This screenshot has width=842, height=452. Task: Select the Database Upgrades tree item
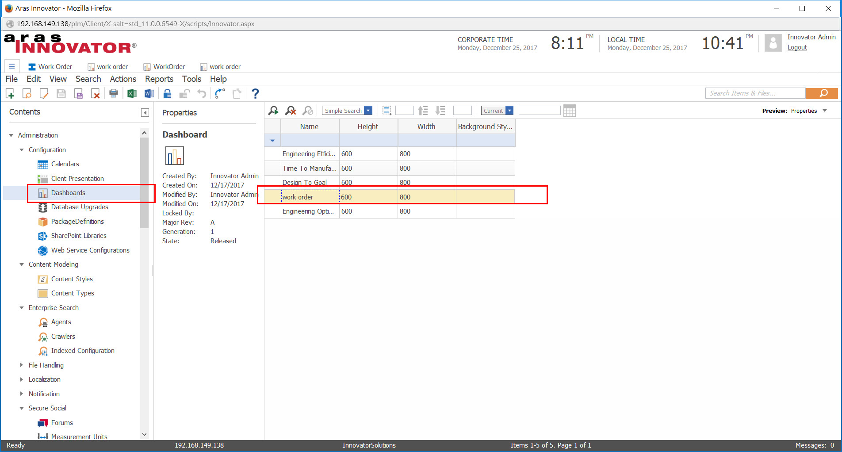click(79, 207)
